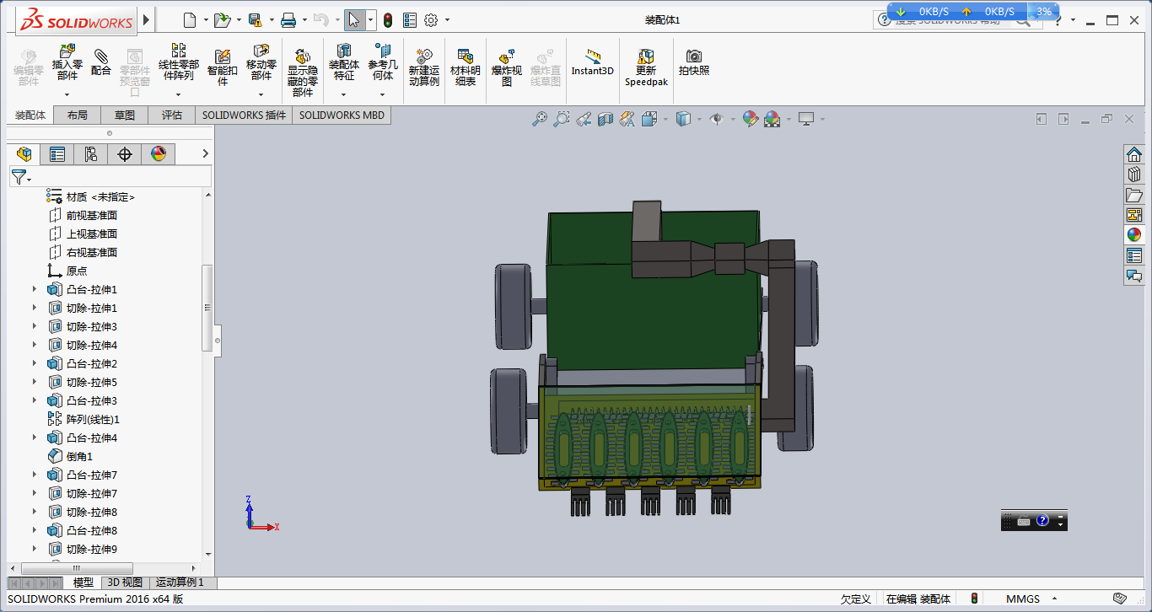Open 材料明细表 Bill of Materials tool
Viewport: 1152px width, 612px height.
point(466,67)
